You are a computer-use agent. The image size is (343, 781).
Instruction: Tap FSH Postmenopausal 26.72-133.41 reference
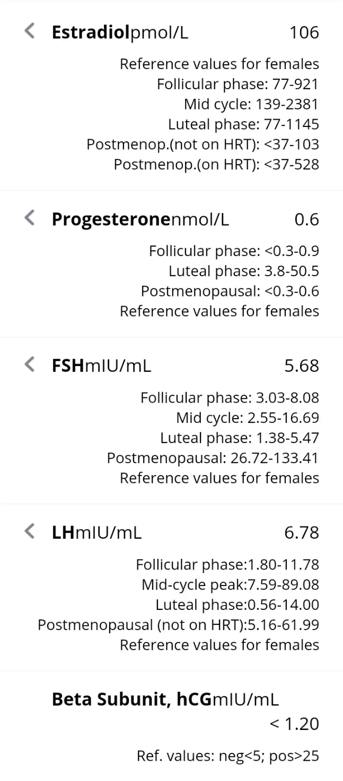click(x=213, y=457)
